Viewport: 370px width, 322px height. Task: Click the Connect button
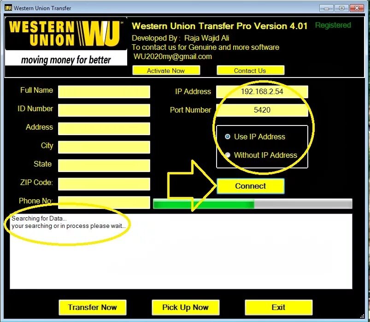coord(250,186)
